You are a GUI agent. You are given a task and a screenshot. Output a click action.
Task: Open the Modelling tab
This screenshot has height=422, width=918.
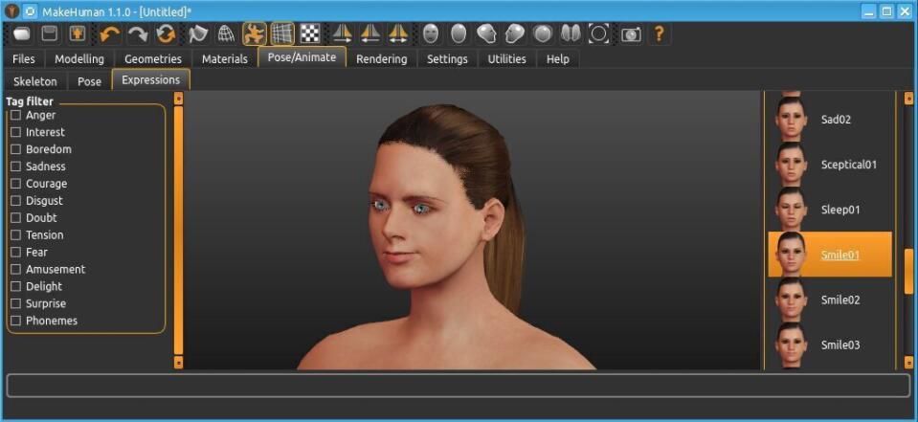pos(79,58)
